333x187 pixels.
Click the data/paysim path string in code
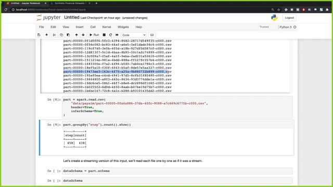pos(138,103)
